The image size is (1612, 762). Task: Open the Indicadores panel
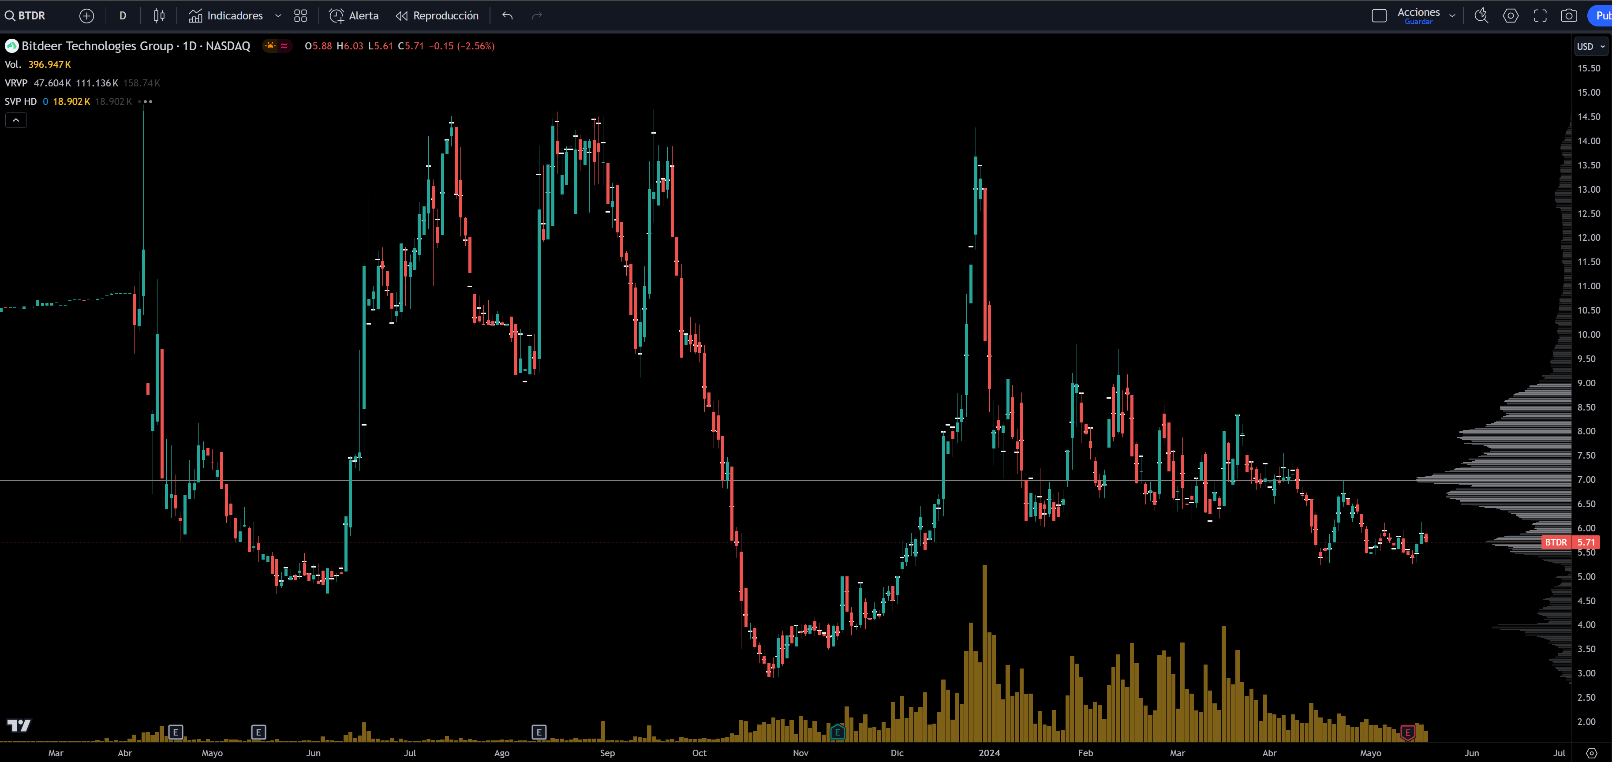(226, 15)
